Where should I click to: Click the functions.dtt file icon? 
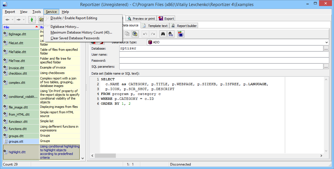pos(5,129)
